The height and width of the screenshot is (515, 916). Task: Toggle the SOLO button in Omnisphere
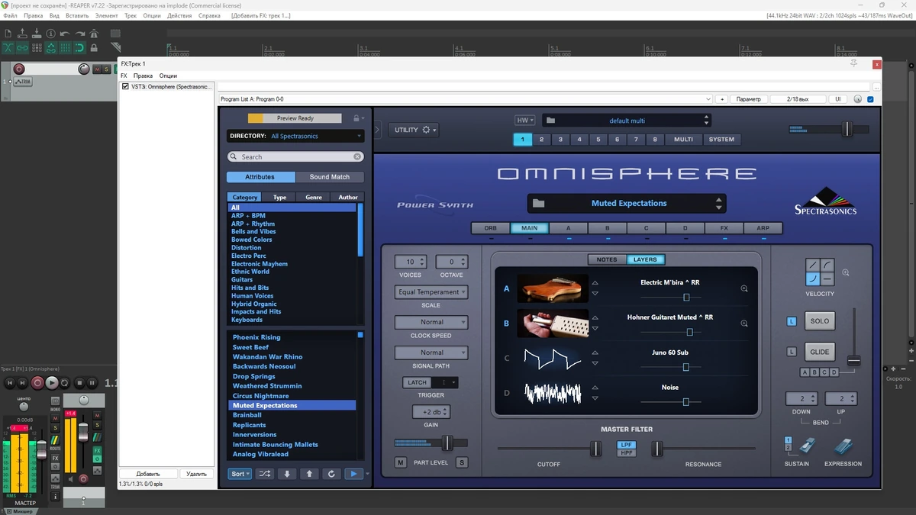(820, 320)
